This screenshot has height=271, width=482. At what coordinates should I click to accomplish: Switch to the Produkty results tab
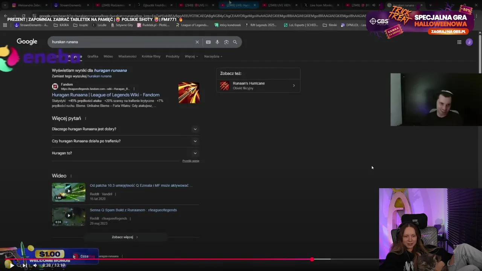tap(172, 56)
